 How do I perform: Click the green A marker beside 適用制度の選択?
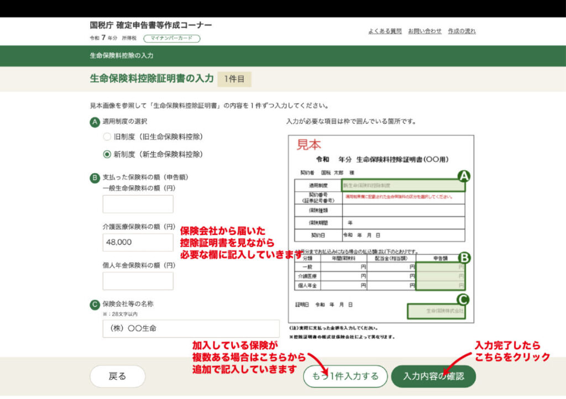coord(95,122)
